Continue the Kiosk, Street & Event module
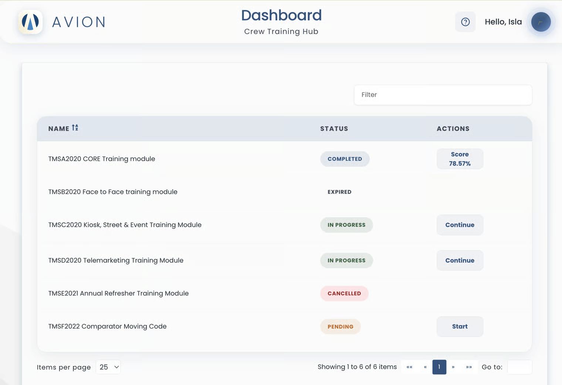562x385 pixels. click(460, 225)
